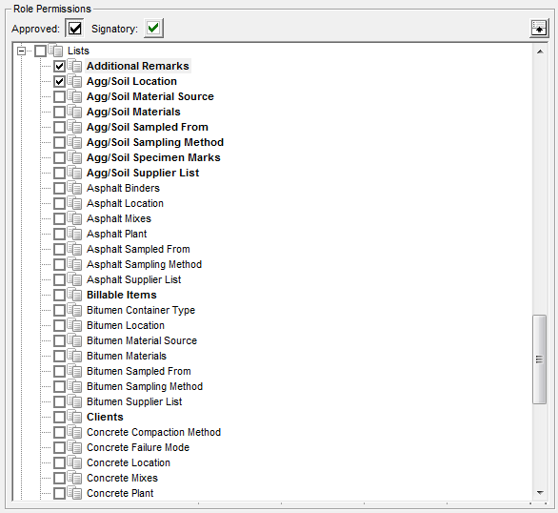Click the icon next to Bitumen Container Type
Image resolution: width=558 pixels, height=513 pixels.
(x=74, y=310)
